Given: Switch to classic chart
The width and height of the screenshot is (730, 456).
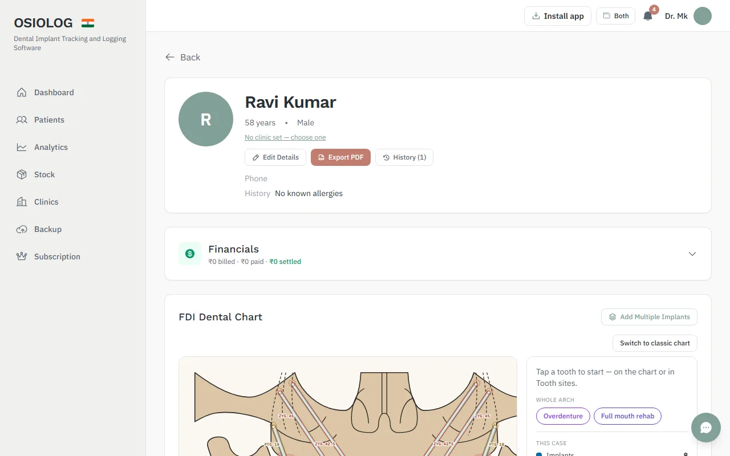Looking at the screenshot, I should tap(655, 343).
